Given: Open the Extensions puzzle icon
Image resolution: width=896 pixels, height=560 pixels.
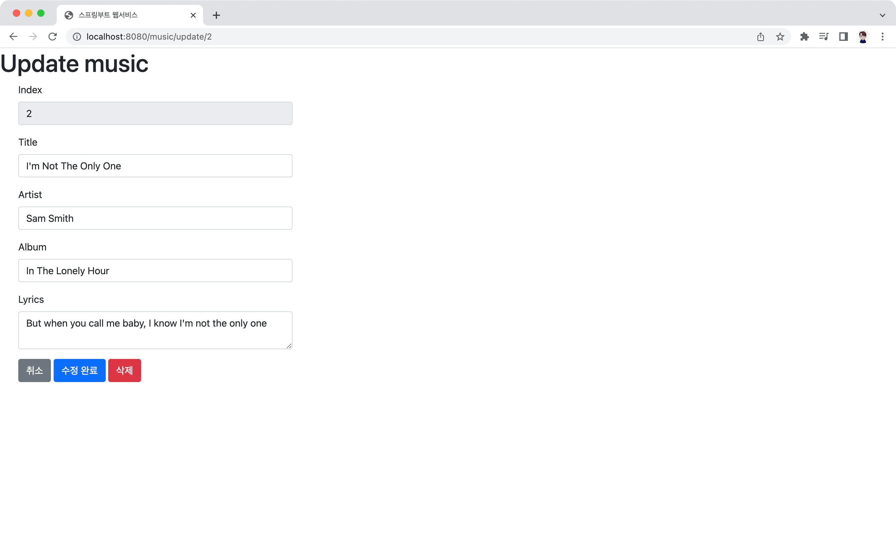Looking at the screenshot, I should (804, 37).
